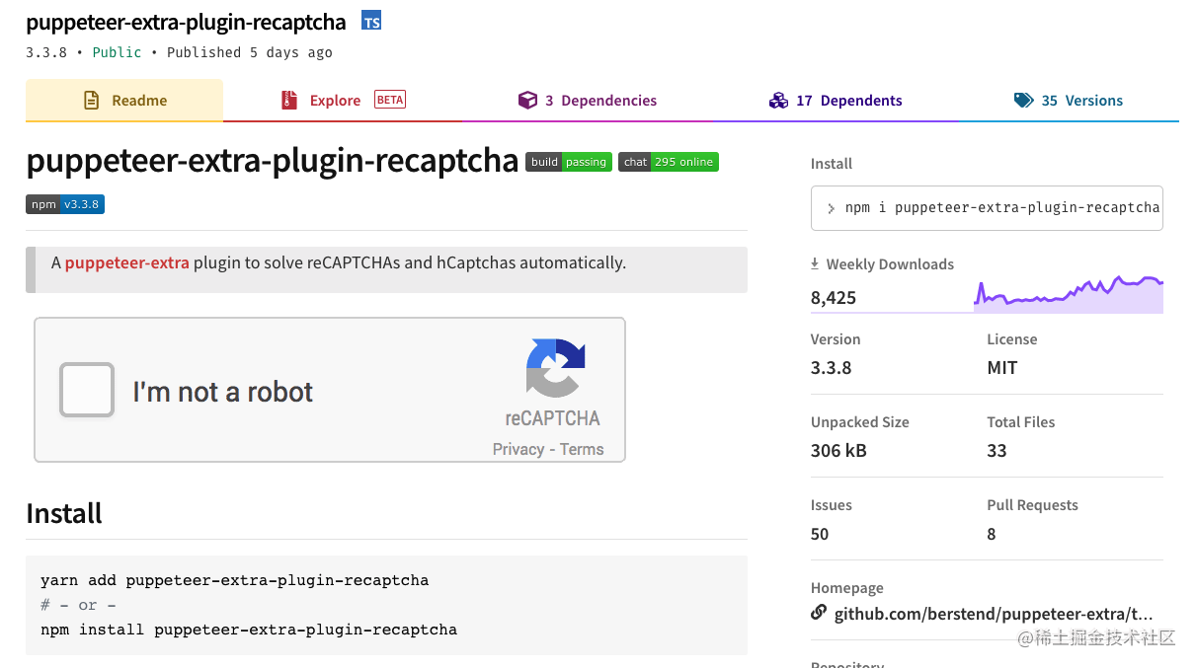The image size is (1196, 668).
Task: Open the 17 Dependents tab
Action: point(836,100)
